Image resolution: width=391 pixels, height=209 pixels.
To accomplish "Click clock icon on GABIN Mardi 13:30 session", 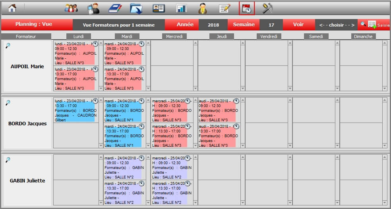I will tap(141, 183).
